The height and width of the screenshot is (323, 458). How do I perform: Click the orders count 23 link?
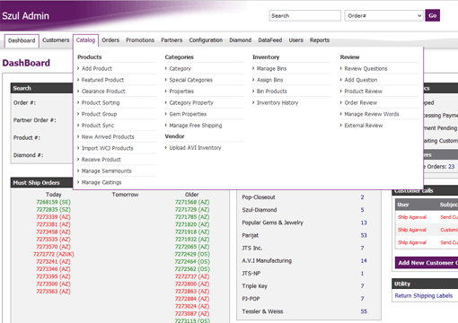[451, 167]
